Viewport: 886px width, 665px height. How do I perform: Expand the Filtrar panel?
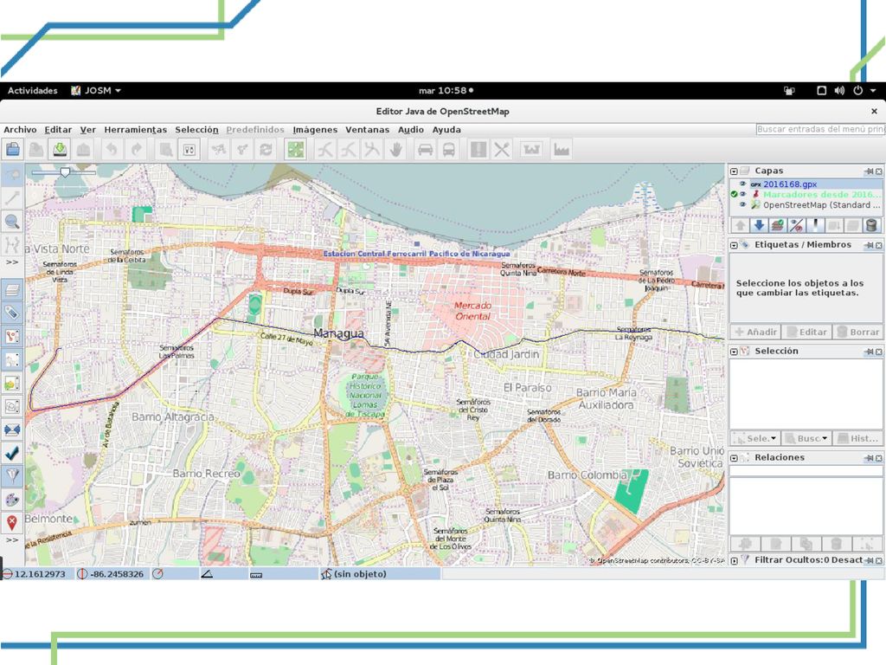click(x=734, y=560)
